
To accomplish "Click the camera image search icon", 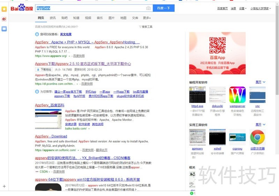I will [148, 8].
